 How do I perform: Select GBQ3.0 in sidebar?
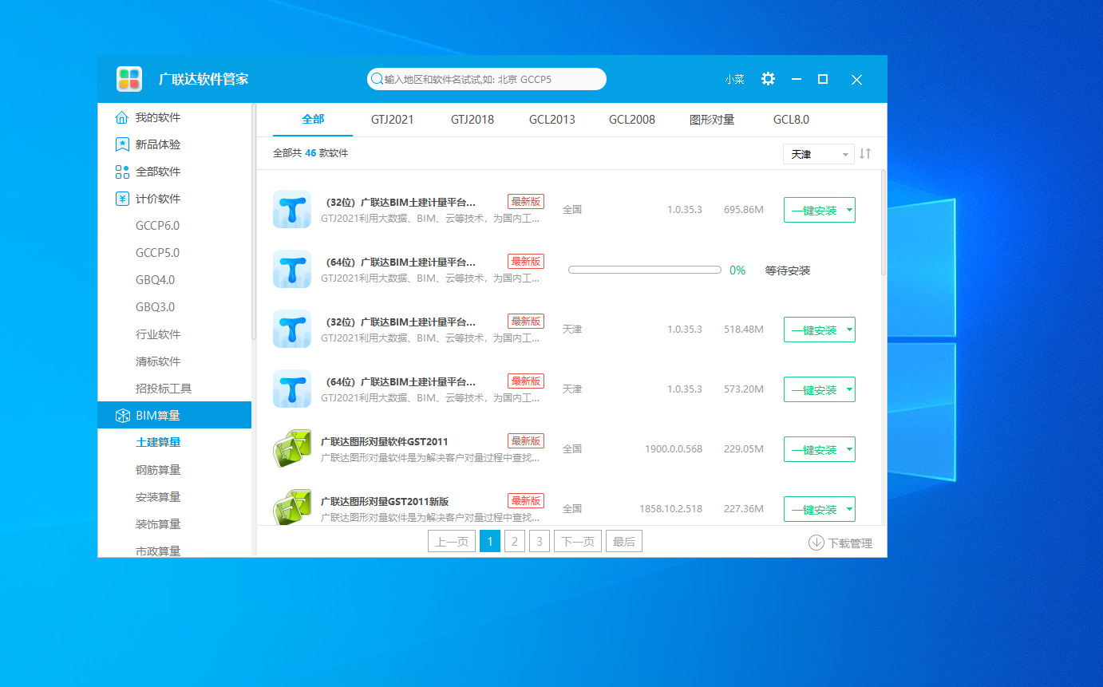(155, 307)
